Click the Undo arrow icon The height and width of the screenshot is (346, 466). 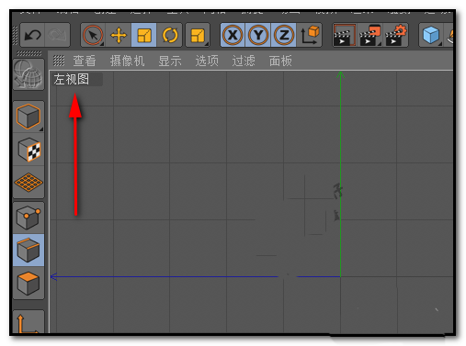(x=32, y=35)
